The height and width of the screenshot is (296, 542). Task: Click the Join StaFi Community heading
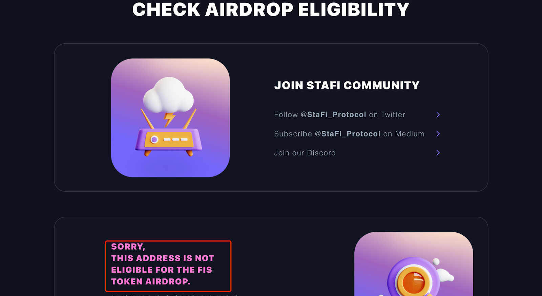tap(347, 85)
